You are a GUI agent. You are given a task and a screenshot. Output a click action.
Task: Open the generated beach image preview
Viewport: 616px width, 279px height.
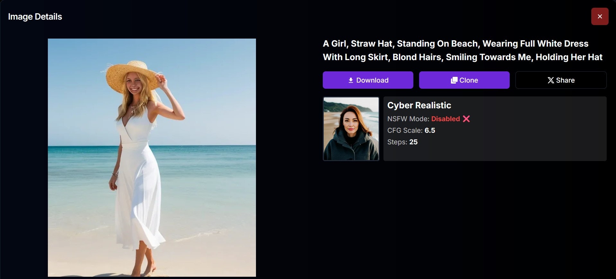152,157
